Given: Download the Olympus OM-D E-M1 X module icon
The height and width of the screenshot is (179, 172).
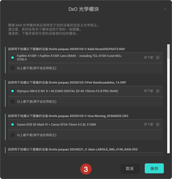Looking at the screenshot, I should tap(158, 91).
